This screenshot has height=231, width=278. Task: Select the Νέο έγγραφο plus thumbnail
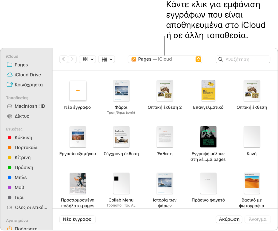click(x=78, y=91)
